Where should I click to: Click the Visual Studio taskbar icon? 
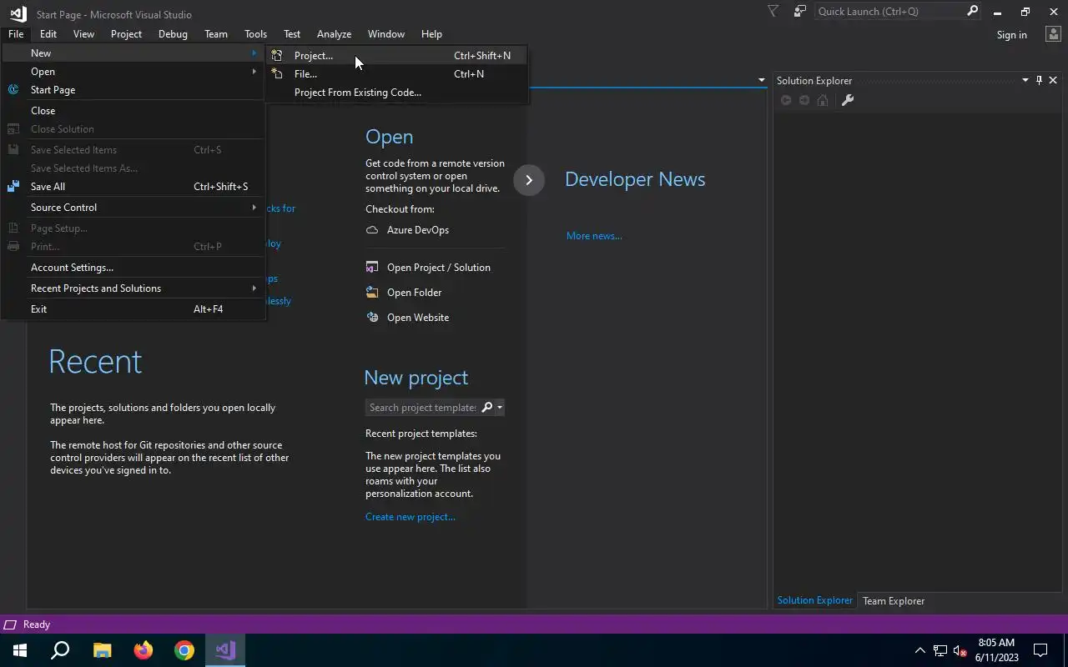click(x=225, y=650)
